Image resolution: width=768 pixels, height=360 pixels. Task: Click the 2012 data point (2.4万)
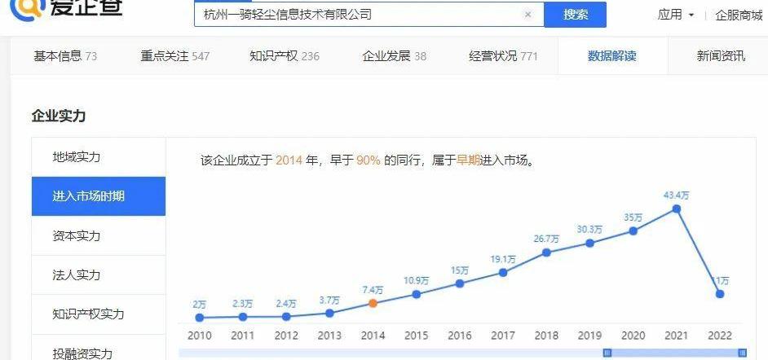coord(286,317)
